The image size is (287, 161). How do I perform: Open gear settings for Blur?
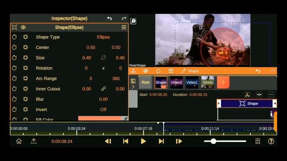coord(26,99)
